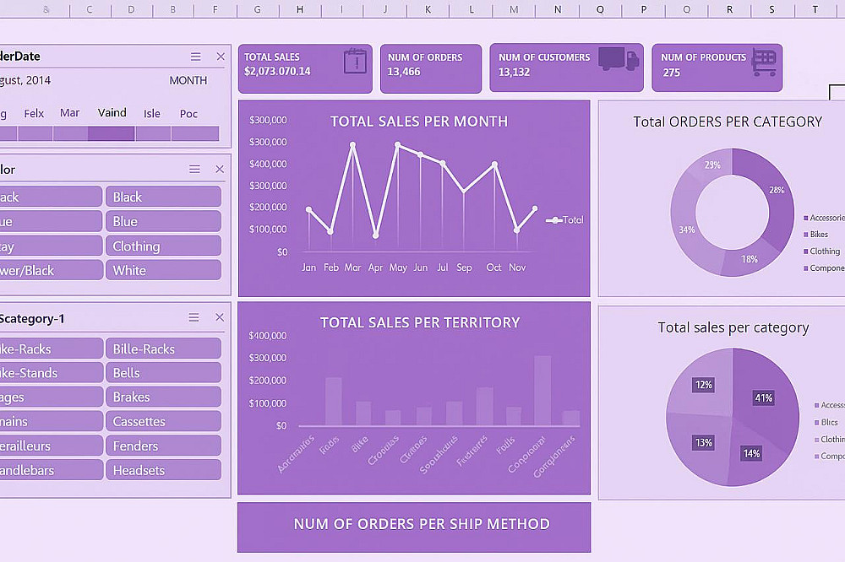The width and height of the screenshot is (845, 562).
Task: Click the calendar icon on Total Sales card
Action: 355,62
